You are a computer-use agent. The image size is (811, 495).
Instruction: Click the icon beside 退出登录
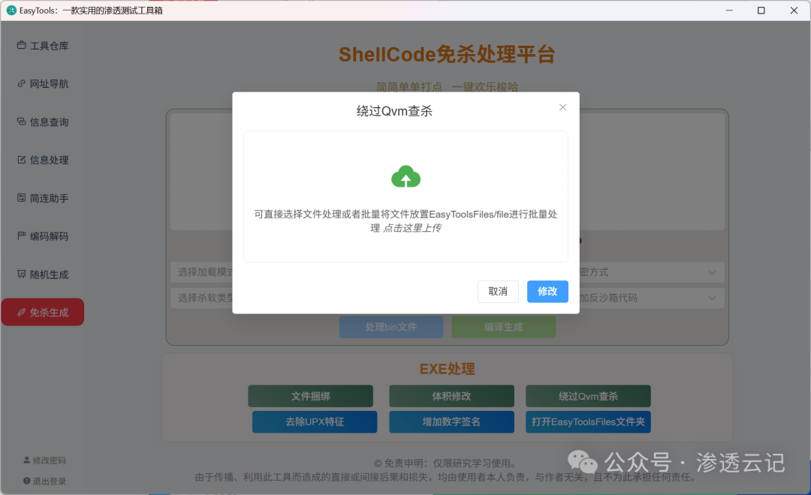coord(27,481)
